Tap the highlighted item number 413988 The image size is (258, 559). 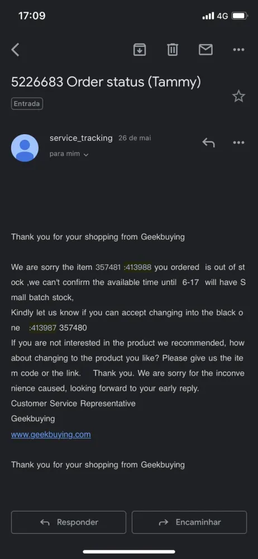pyautogui.click(x=137, y=267)
